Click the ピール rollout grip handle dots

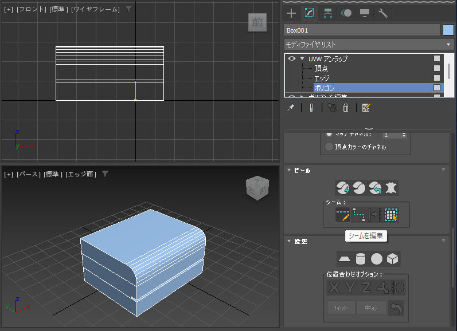[x=443, y=170]
